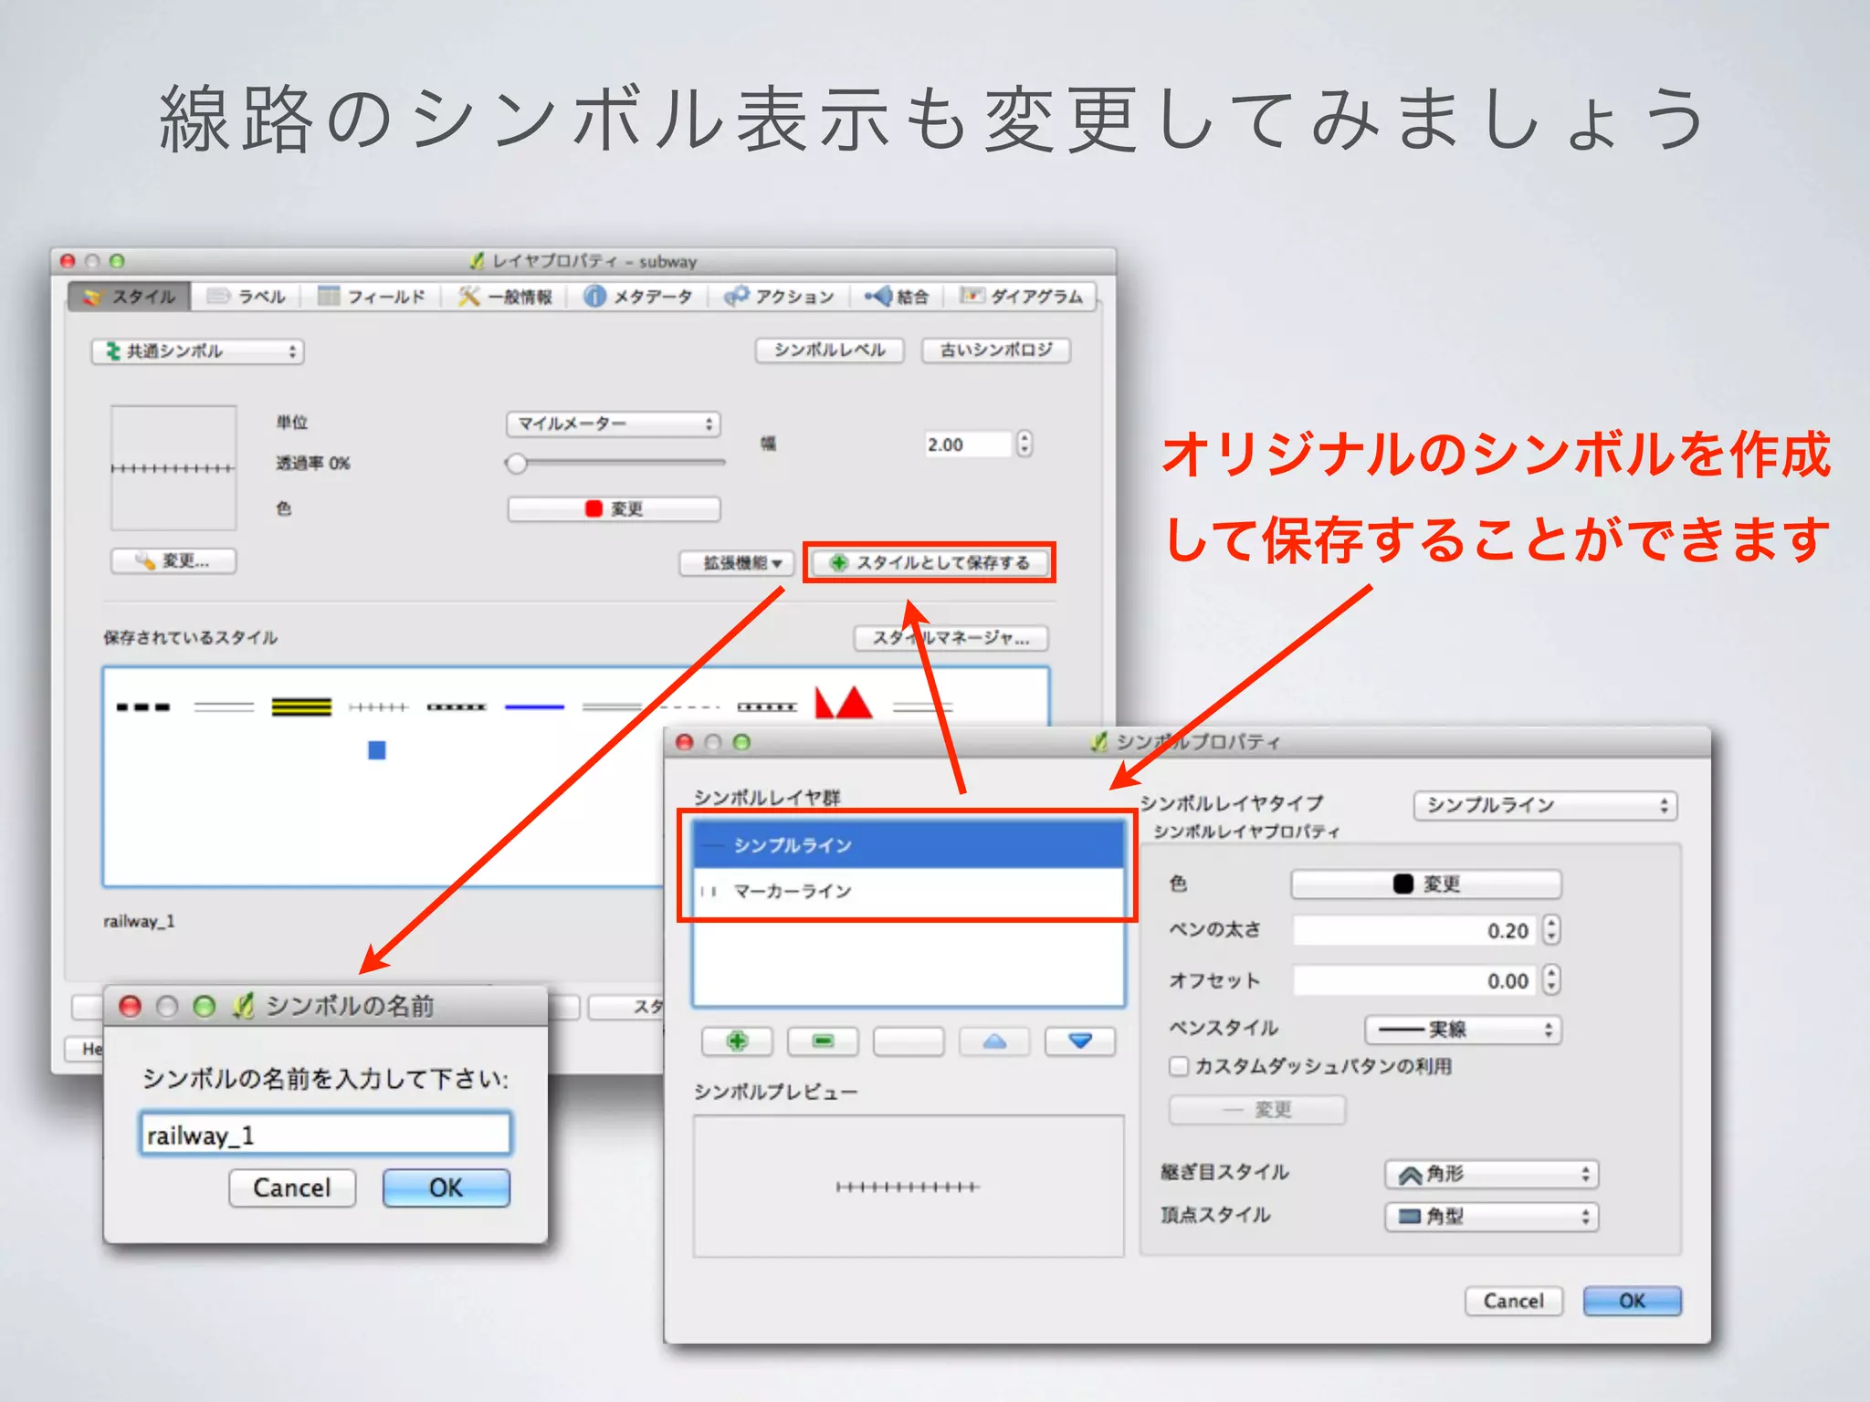Click the 幅 width stepper arrows
This screenshot has width=1870, height=1402.
1024,444
